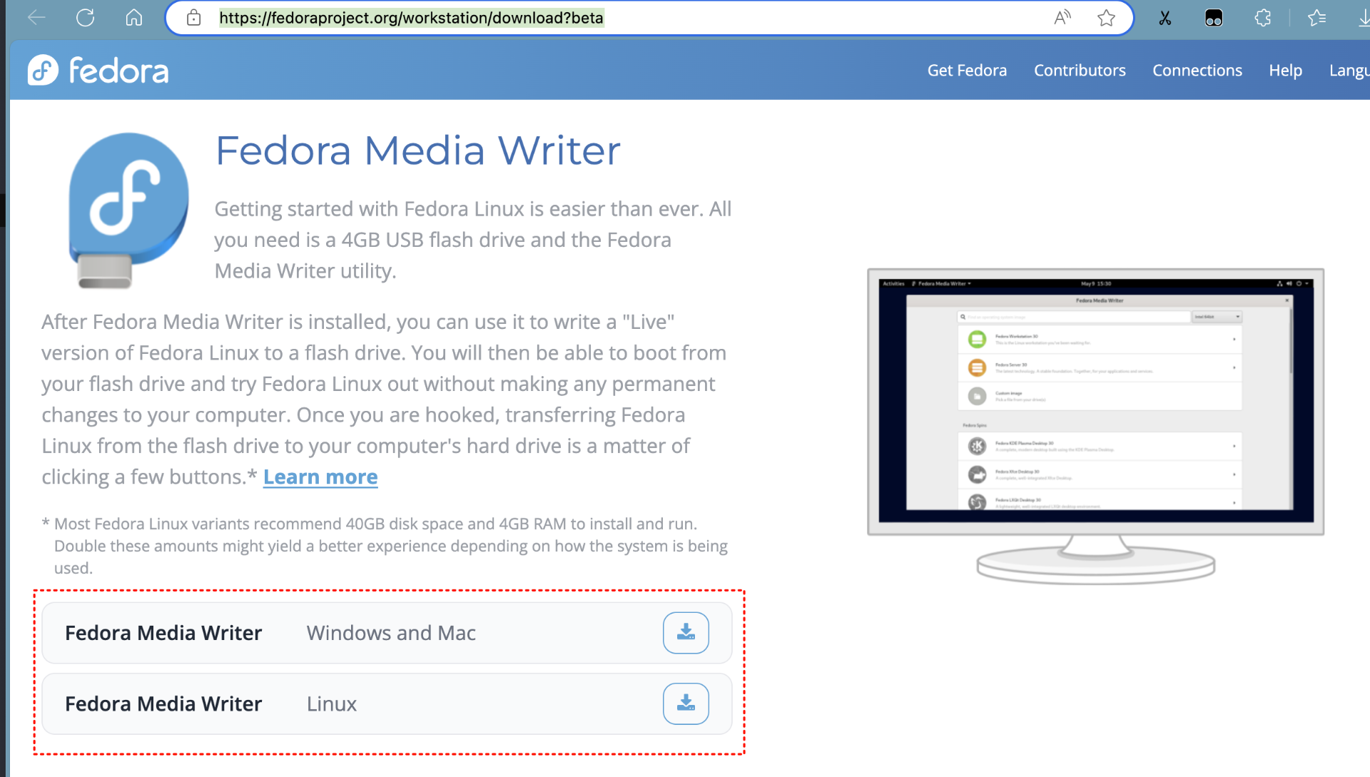Open the Get Fedora menu
1370x777 pixels.
[x=967, y=71]
